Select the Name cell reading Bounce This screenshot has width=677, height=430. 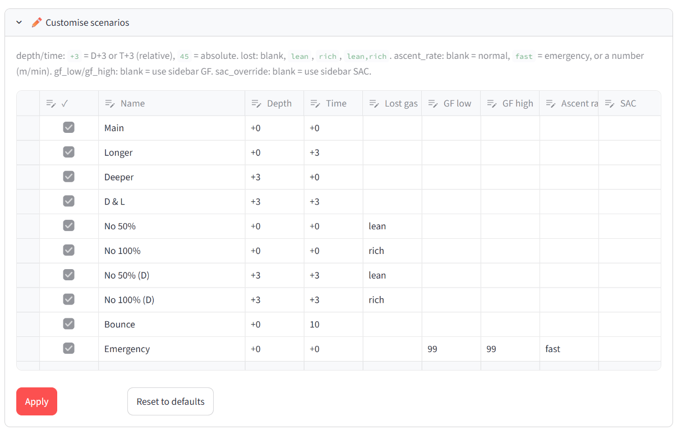[172, 324]
